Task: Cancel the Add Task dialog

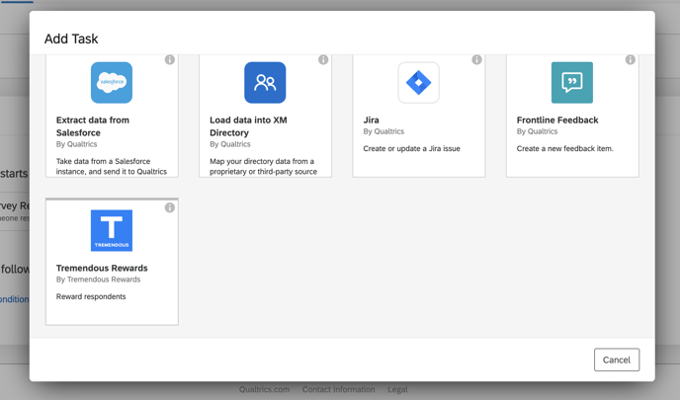Action: click(x=617, y=360)
